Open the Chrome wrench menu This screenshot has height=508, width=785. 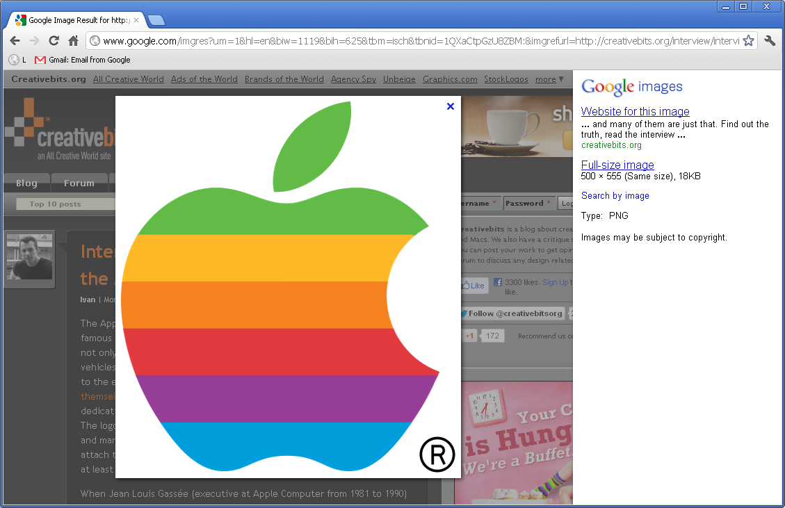[770, 40]
